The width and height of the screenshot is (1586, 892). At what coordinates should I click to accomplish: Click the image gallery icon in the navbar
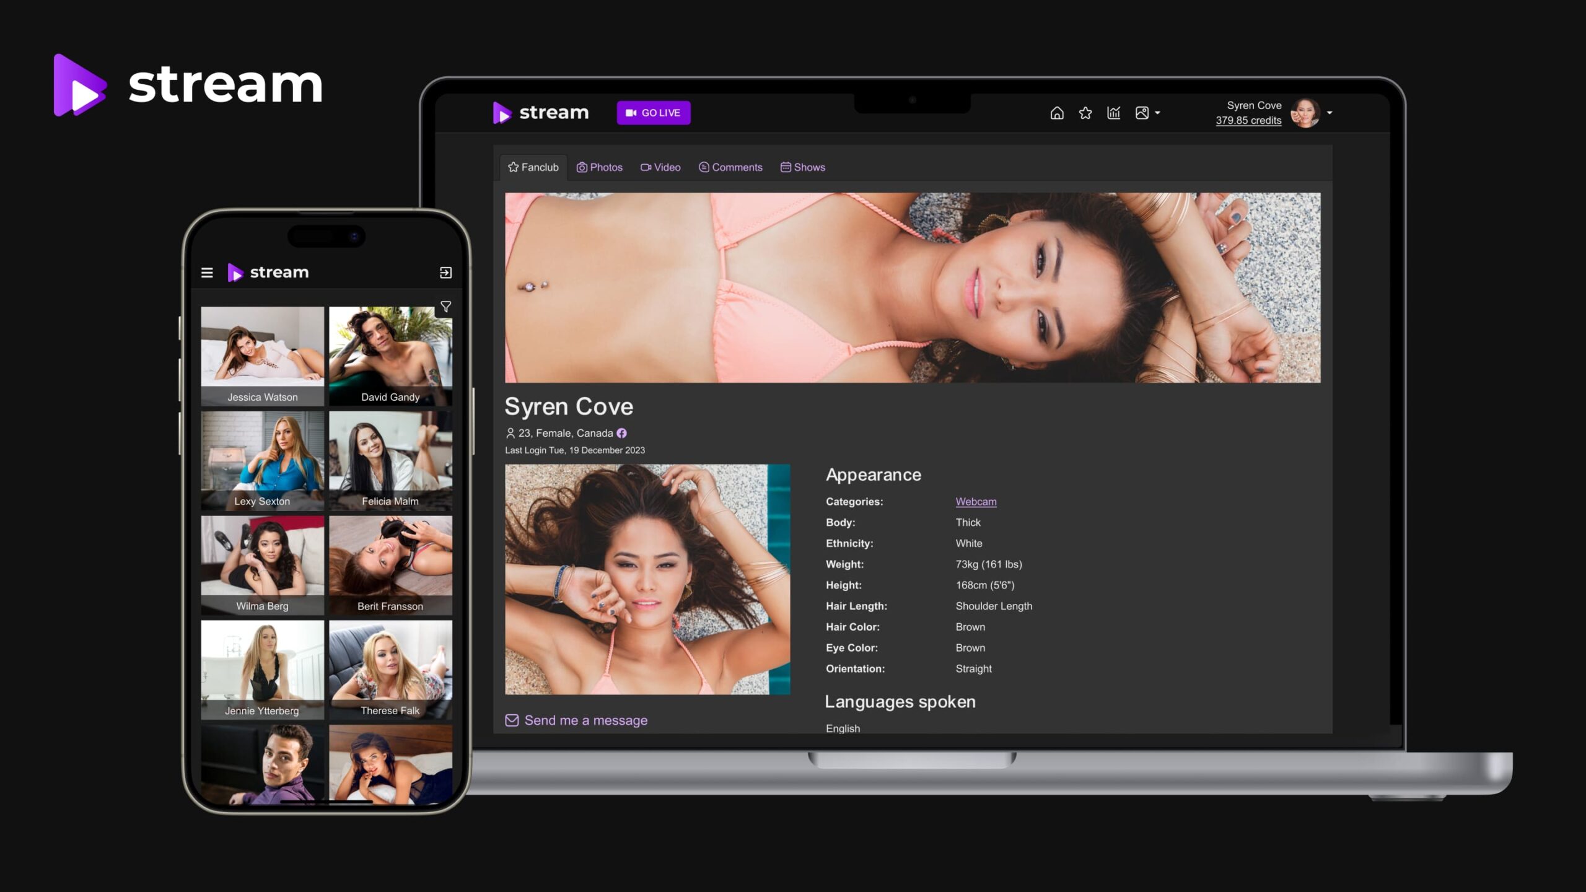tap(1142, 113)
